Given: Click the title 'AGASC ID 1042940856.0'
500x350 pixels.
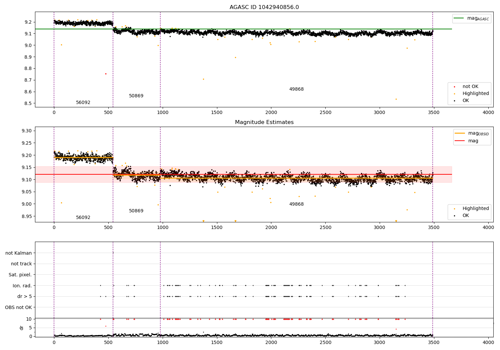Looking at the screenshot, I should (x=264, y=7).
